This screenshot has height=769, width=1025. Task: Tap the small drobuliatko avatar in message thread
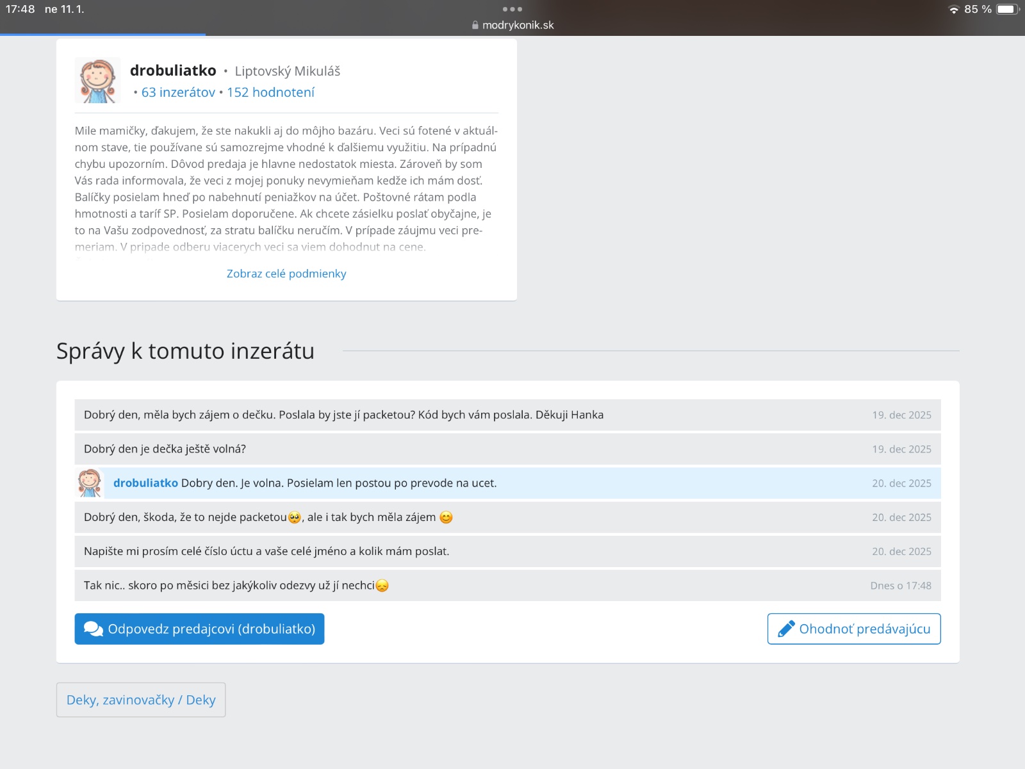click(90, 483)
